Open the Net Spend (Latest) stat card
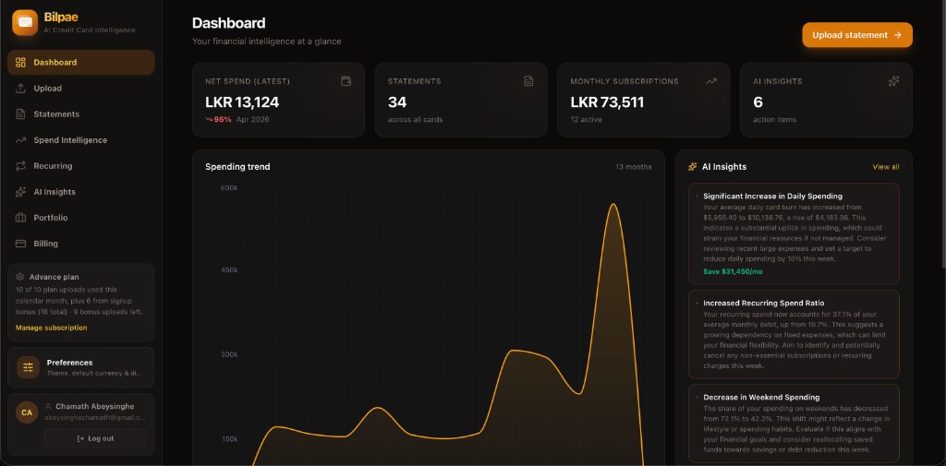 tap(278, 100)
